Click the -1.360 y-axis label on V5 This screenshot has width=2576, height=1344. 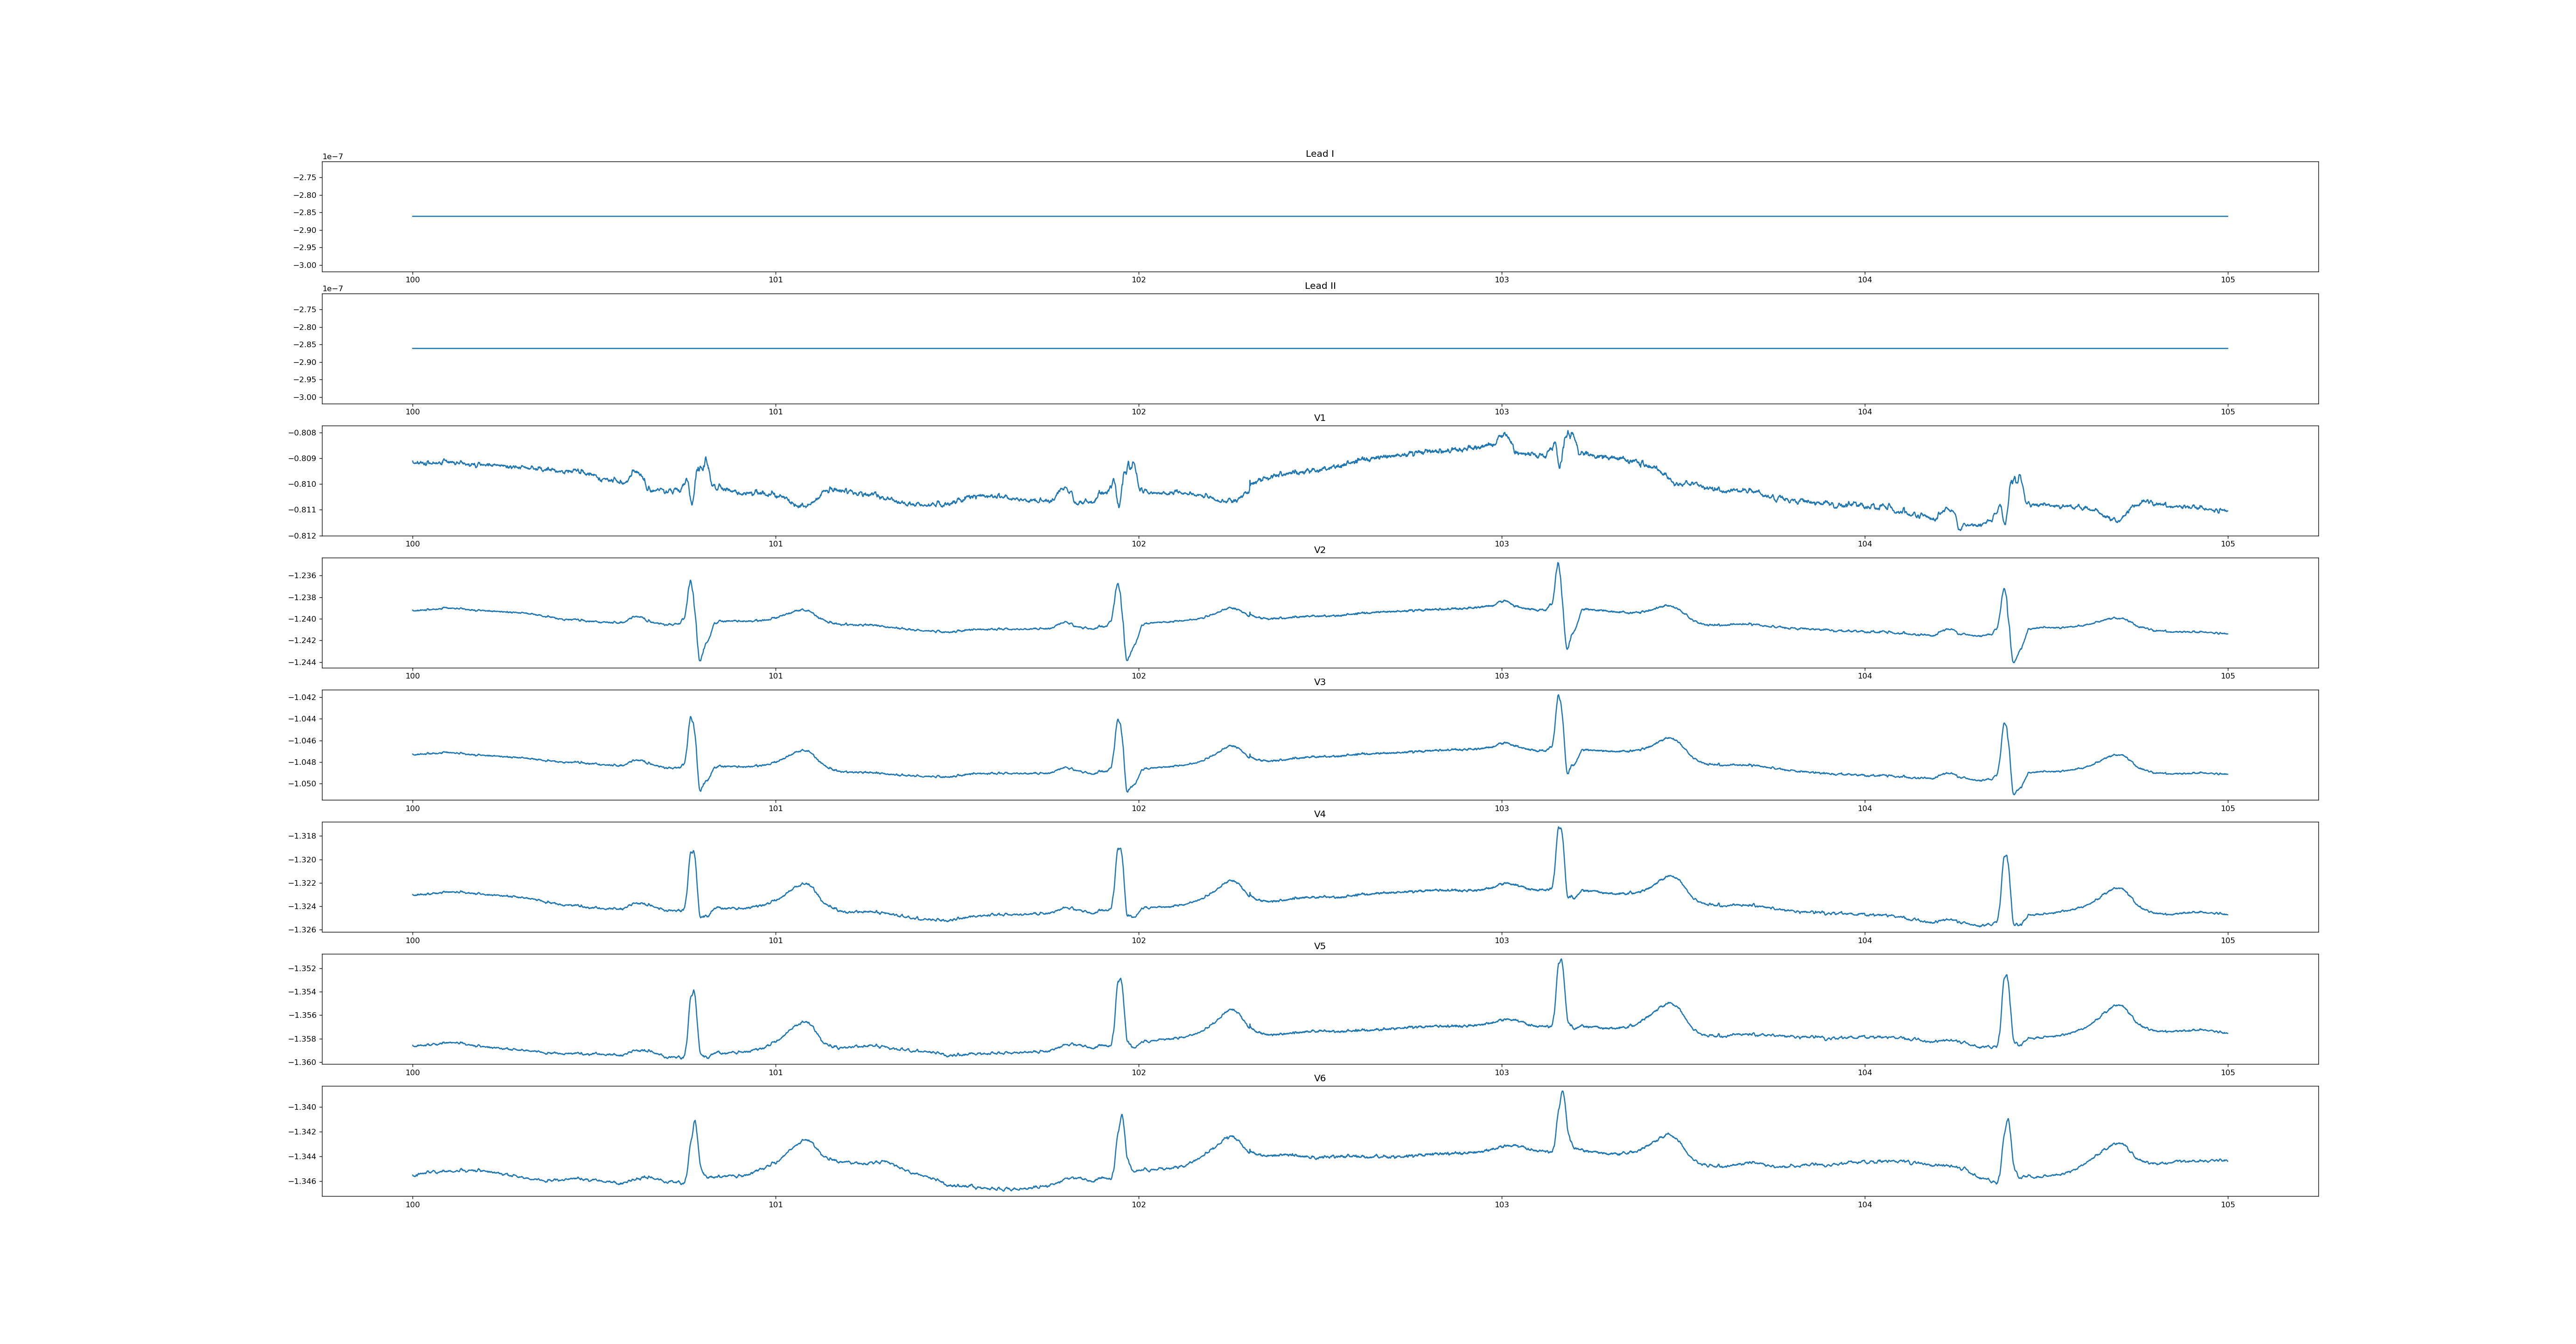click(x=302, y=1062)
